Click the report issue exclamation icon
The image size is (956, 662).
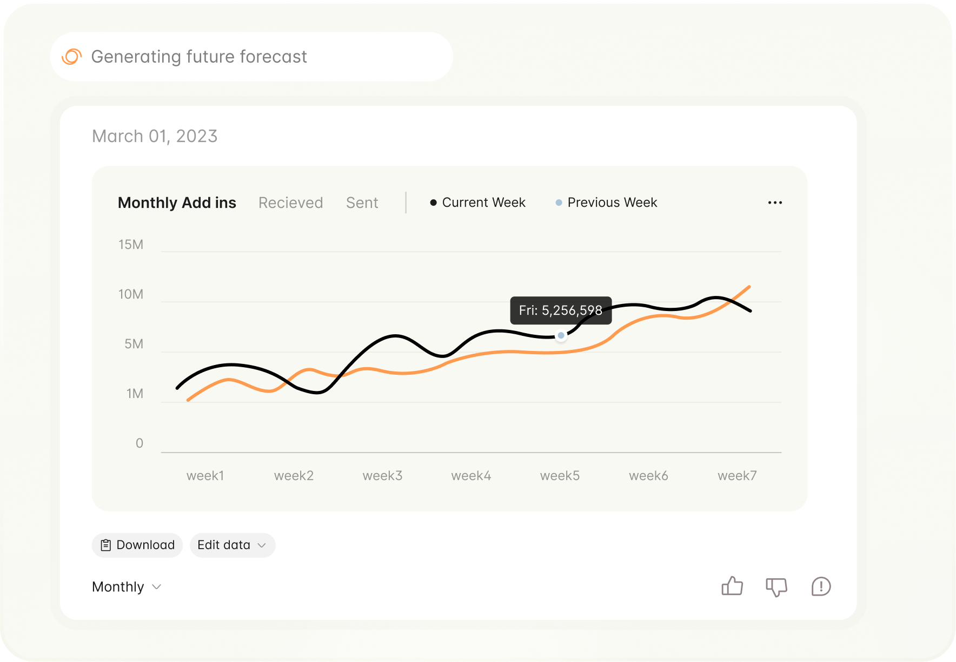[821, 586]
